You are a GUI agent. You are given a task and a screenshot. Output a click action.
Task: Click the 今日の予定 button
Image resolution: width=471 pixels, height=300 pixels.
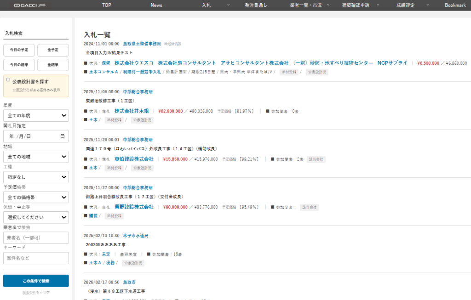pos(19,50)
